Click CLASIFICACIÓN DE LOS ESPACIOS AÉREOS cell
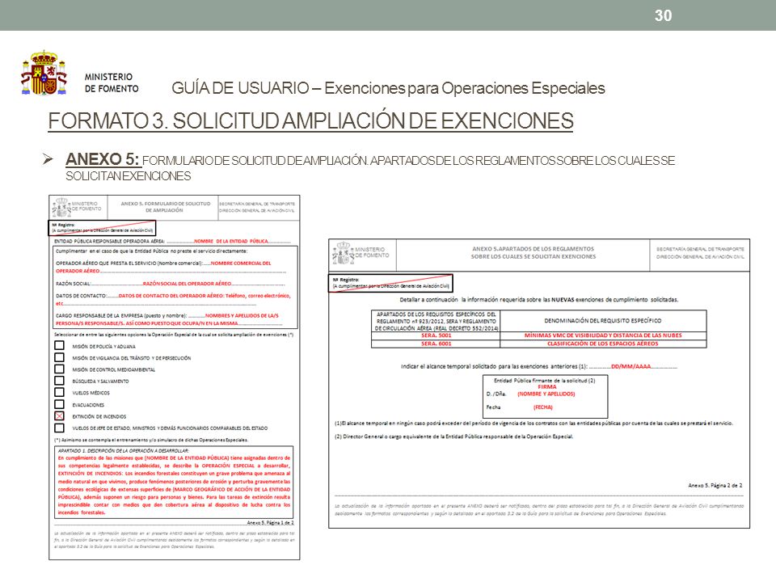 (x=603, y=344)
